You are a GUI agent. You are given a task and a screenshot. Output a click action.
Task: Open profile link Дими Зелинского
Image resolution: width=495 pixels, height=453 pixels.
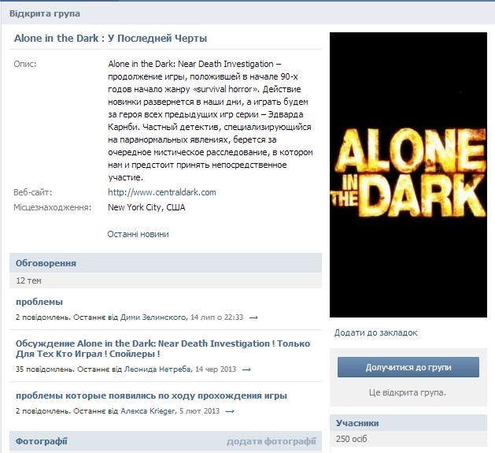tap(153, 317)
